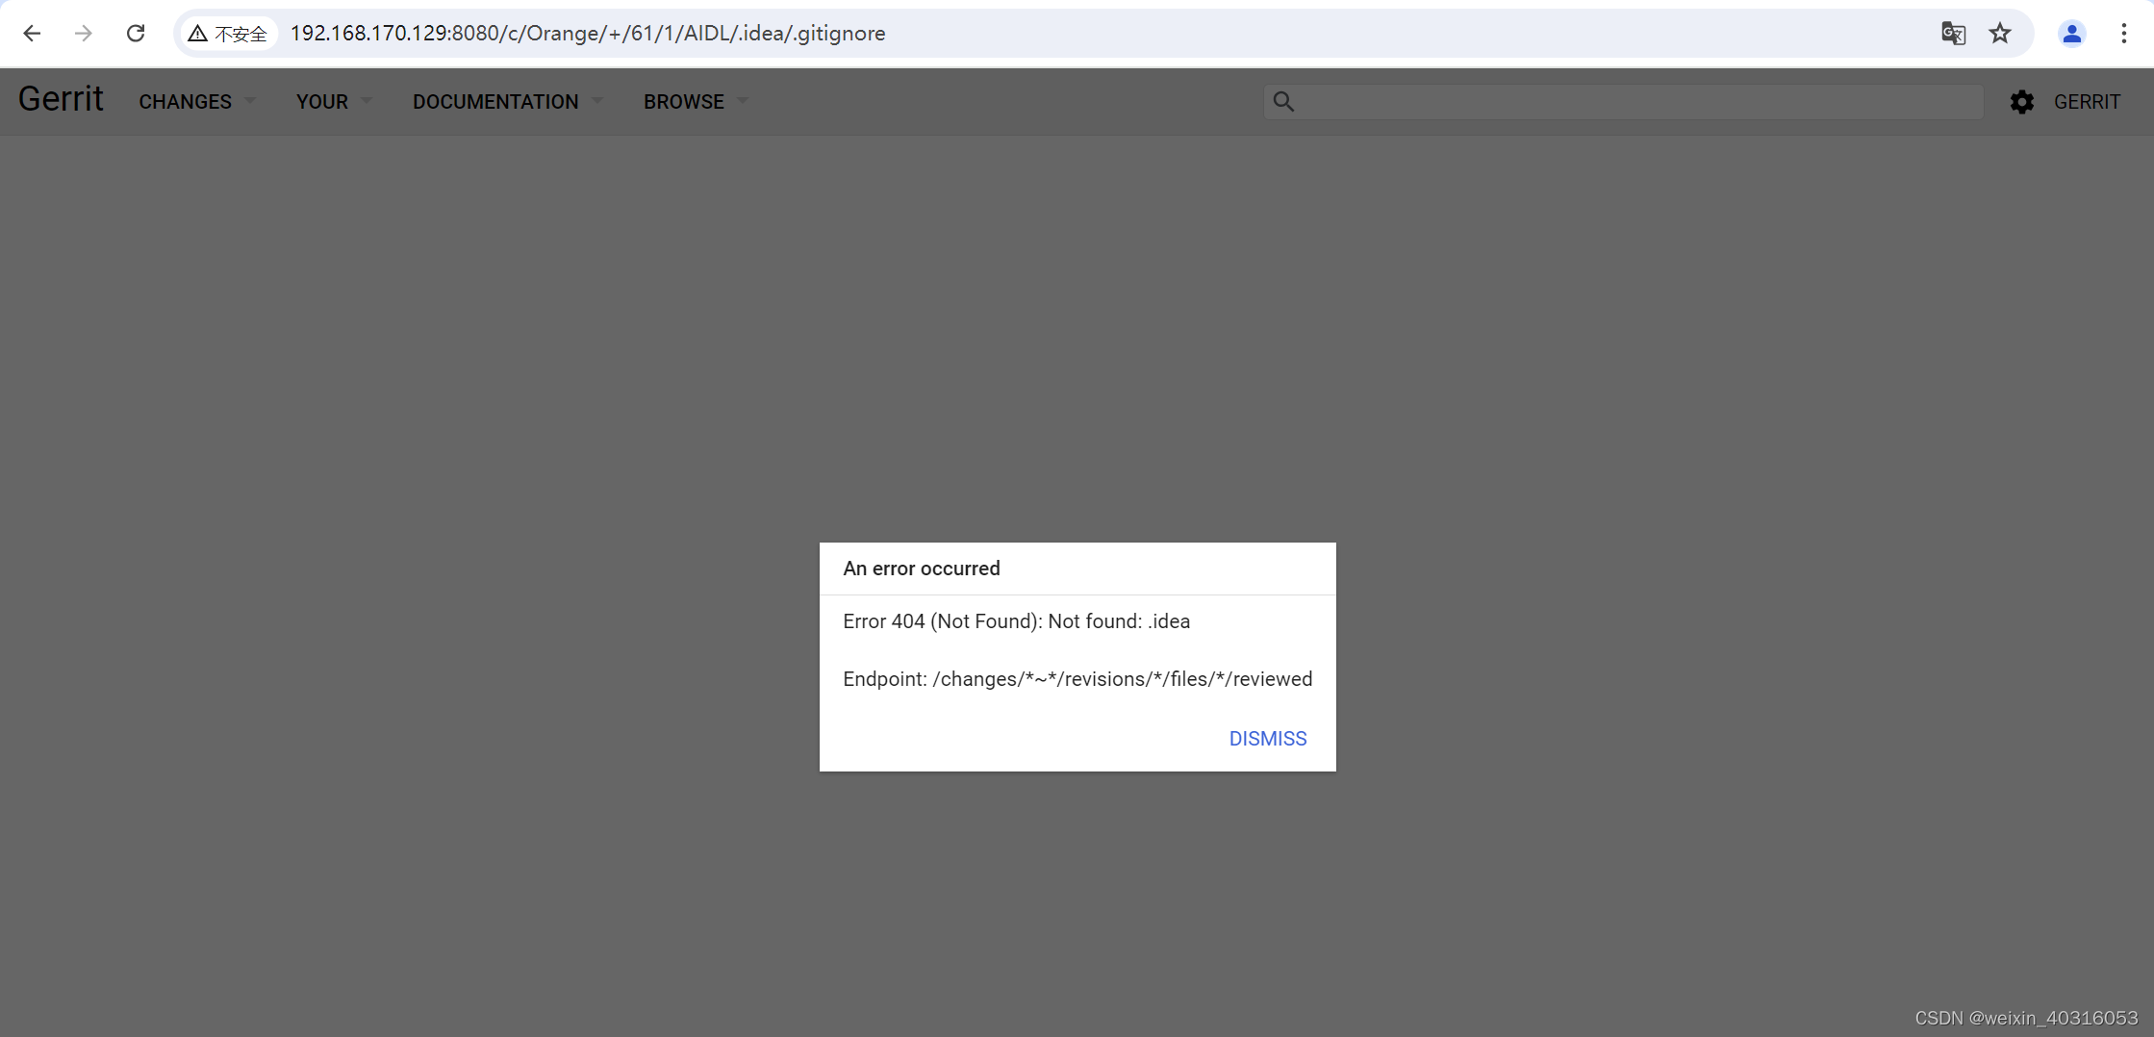Reload the page with the refresh icon
Viewport: 2154px width, 1037px height.
pos(136,34)
